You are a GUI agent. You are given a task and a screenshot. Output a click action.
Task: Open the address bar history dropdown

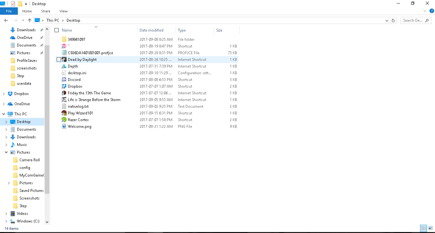(387, 20)
